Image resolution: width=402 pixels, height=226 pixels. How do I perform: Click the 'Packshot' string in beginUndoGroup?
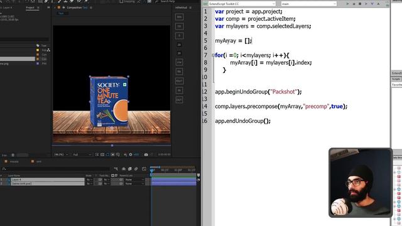[283, 92]
